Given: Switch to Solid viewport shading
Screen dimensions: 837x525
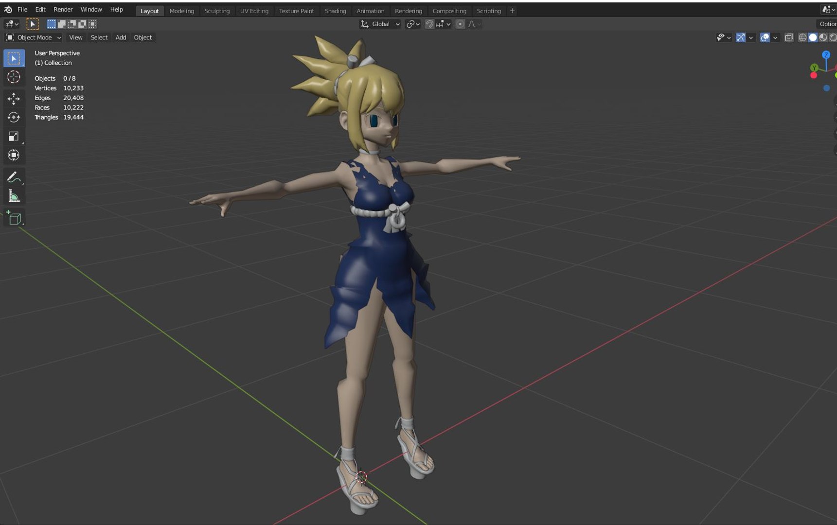Looking at the screenshot, I should pos(813,37).
